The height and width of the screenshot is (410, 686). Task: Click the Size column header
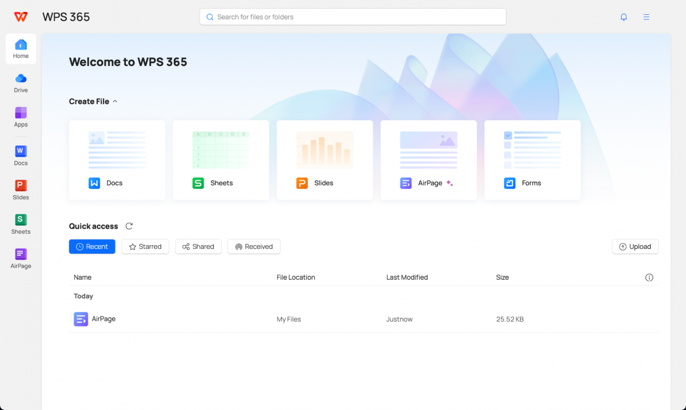[503, 278]
